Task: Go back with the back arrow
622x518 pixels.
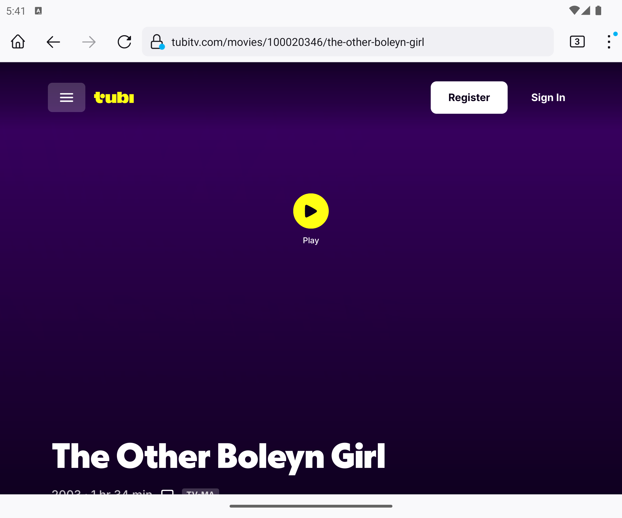Action: (x=53, y=42)
